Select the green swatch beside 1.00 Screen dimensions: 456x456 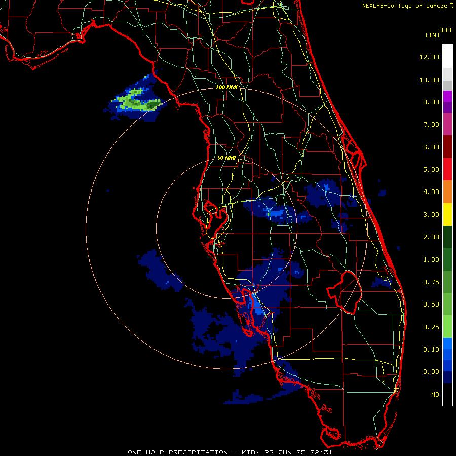point(447,259)
